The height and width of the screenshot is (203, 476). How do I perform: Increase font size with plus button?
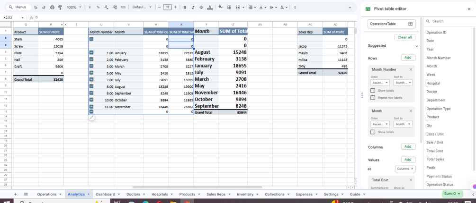pos(175,7)
